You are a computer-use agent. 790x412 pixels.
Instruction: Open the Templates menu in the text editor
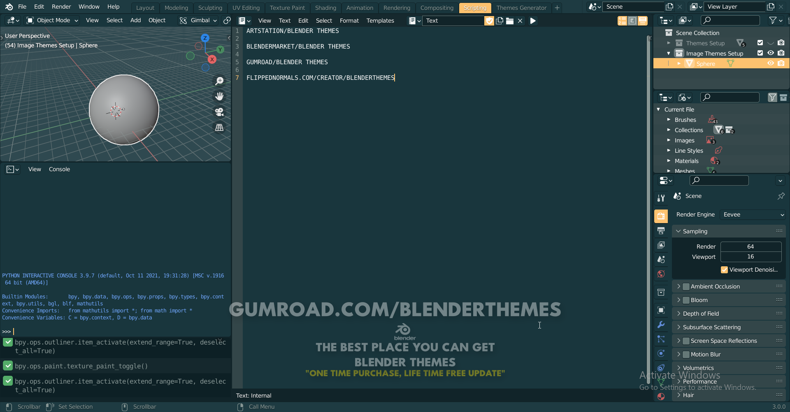pyautogui.click(x=380, y=21)
